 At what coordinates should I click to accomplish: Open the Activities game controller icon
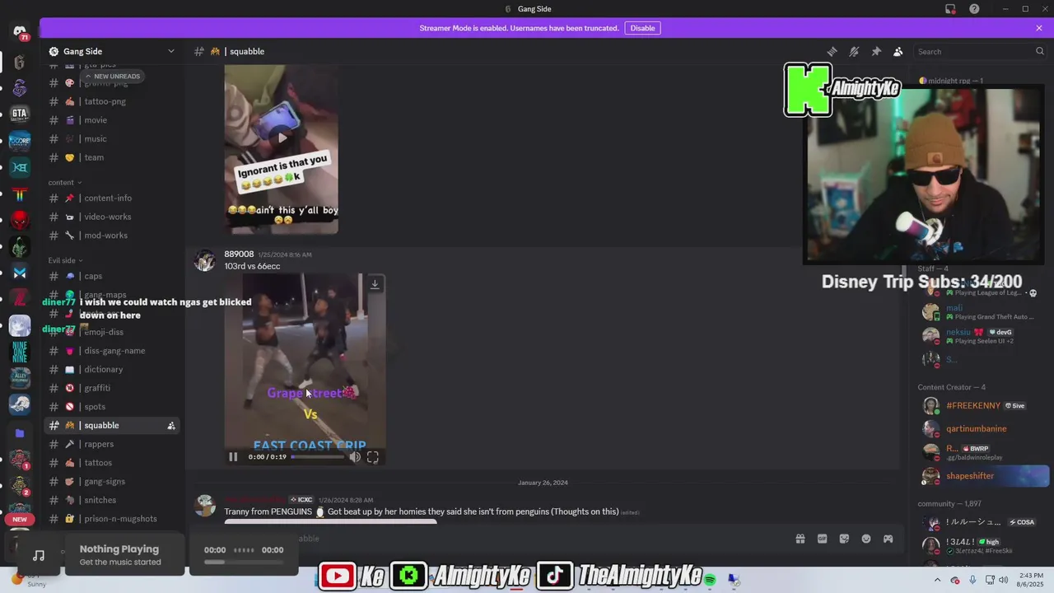pos(888,539)
